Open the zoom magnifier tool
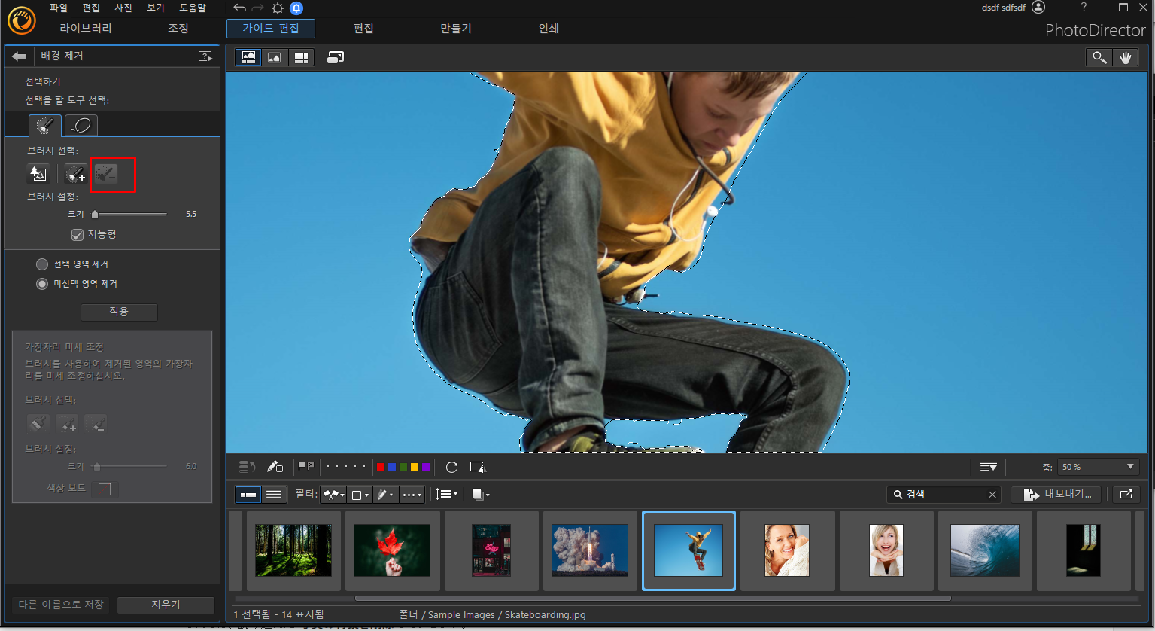Viewport: 1155px width, 631px height. (x=1099, y=57)
